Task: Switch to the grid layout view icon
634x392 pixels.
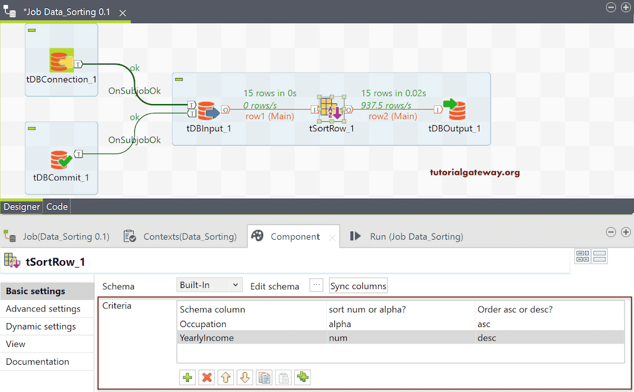Action: pyautogui.click(x=583, y=256)
